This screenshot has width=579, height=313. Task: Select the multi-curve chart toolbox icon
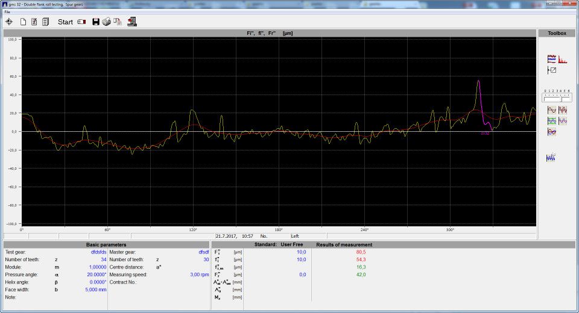click(551, 59)
